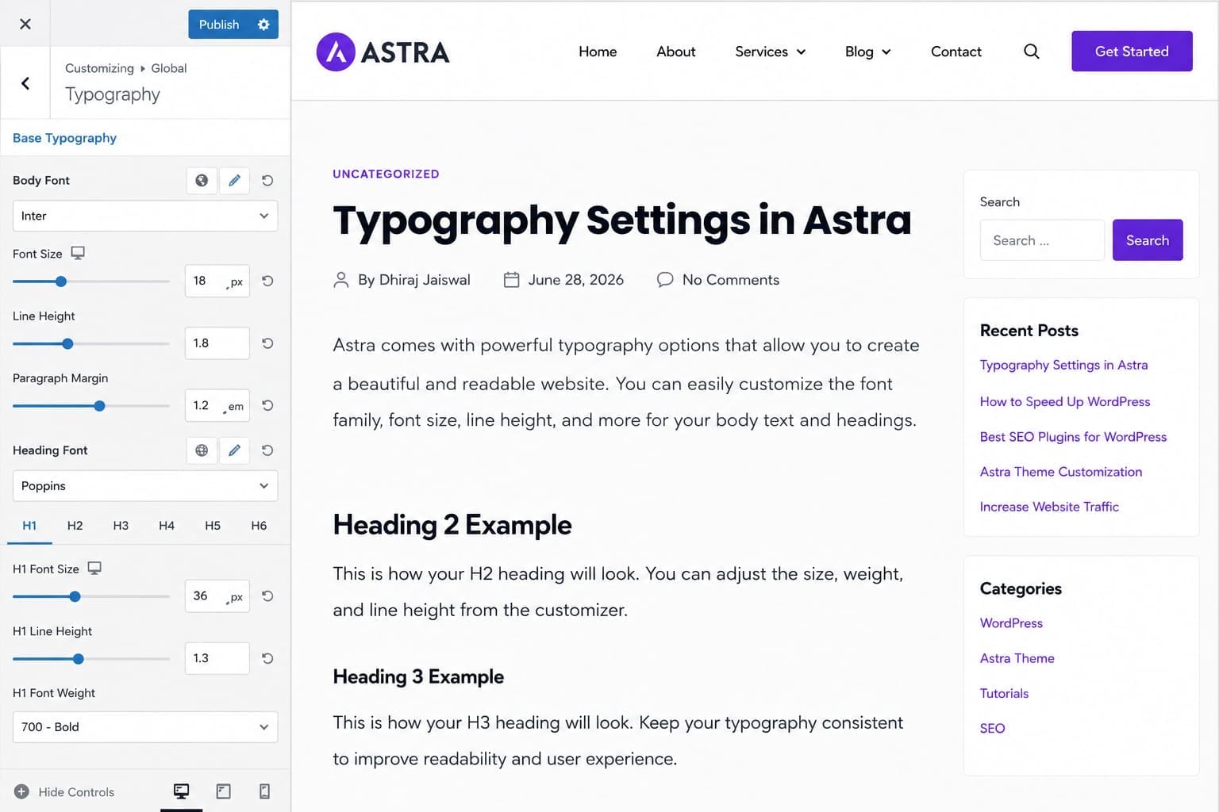Toggle the H1 Font Size device icon

94,569
